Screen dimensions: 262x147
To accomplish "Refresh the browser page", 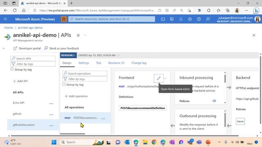I will coord(15,10).
